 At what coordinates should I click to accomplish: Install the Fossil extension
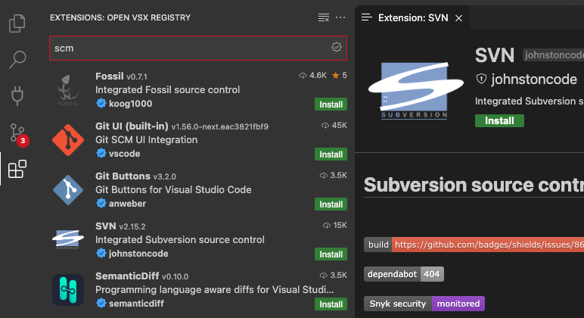pos(331,104)
